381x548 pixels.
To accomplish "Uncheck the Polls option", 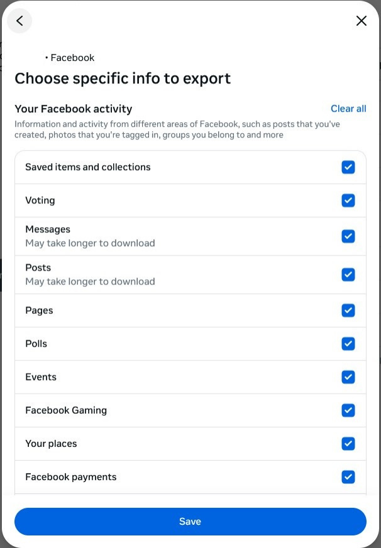I will coord(348,343).
